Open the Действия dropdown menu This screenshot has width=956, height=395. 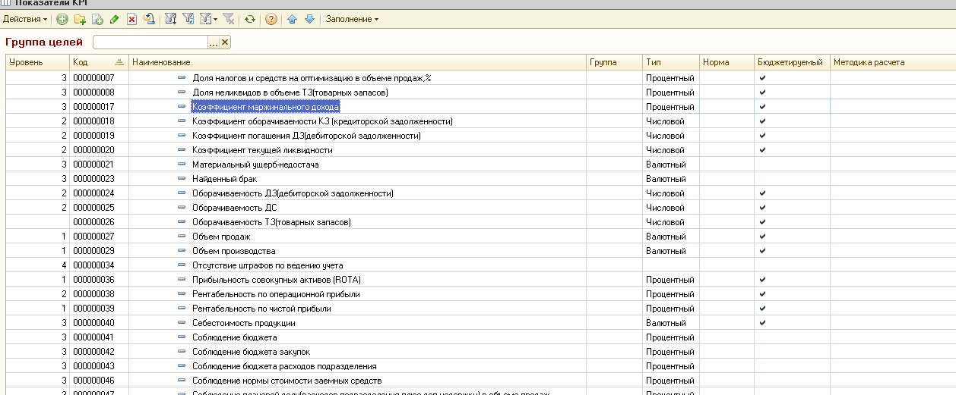point(25,19)
